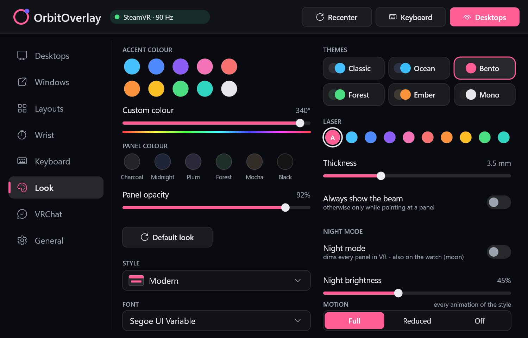Viewport: 528px width, 338px height.
Task: Click the rainbow hue strip under Custom colour
Action: pos(216,132)
